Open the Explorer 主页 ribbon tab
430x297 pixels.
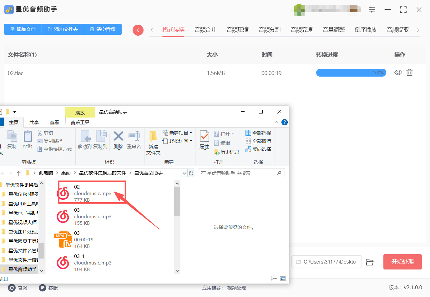click(x=14, y=122)
